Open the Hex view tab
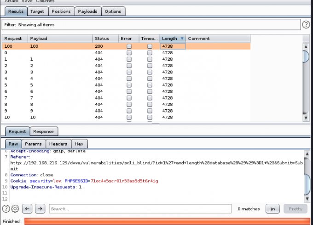The width and height of the screenshot is (313, 225). click(79, 144)
